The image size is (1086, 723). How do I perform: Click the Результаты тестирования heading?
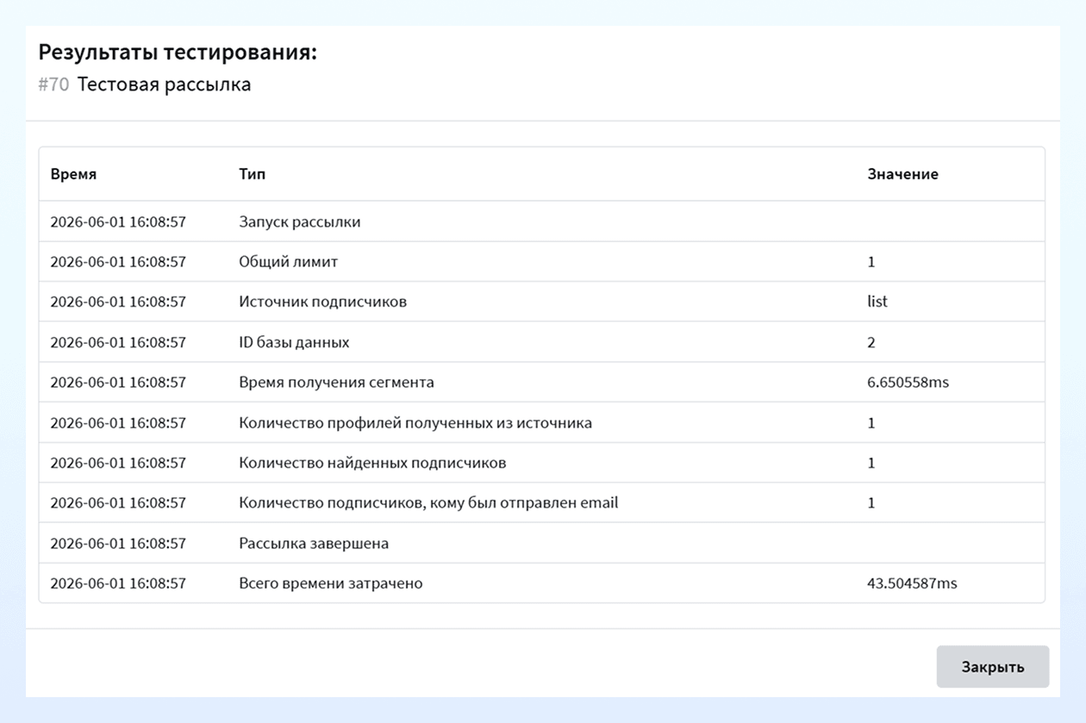(178, 53)
